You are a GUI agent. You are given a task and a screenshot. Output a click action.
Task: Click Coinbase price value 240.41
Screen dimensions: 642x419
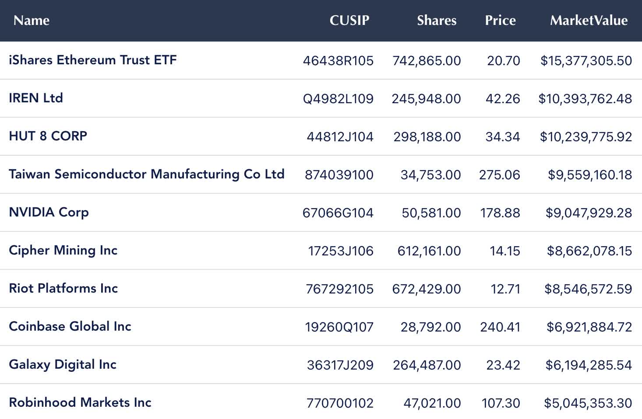[x=500, y=327]
